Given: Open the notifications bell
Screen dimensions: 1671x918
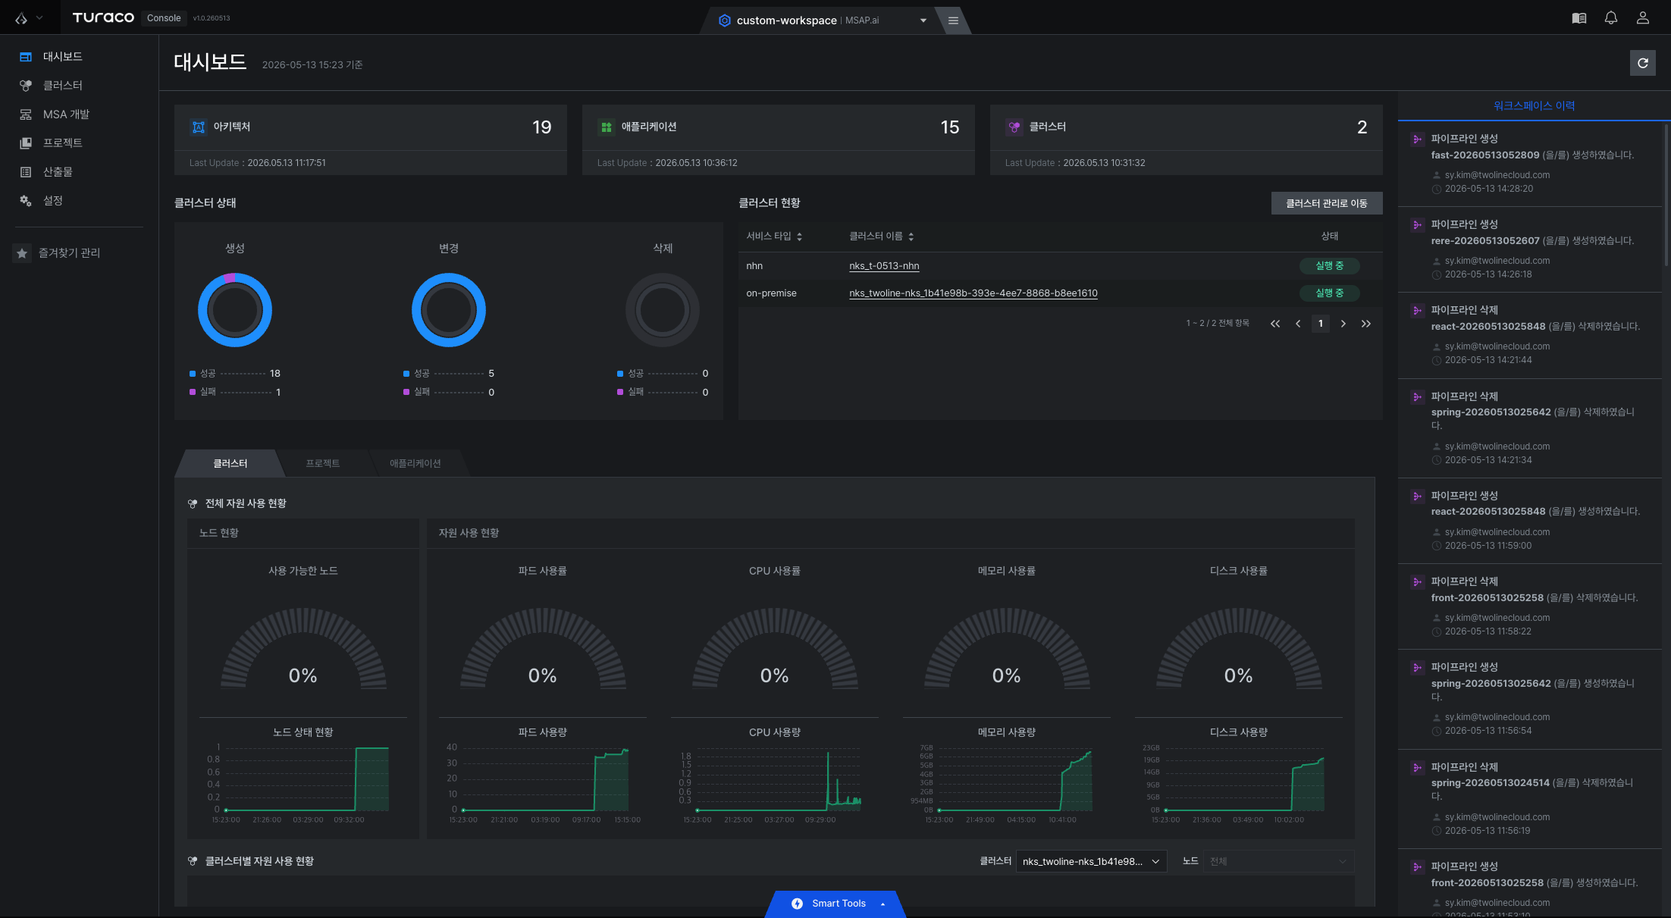Looking at the screenshot, I should (x=1611, y=18).
